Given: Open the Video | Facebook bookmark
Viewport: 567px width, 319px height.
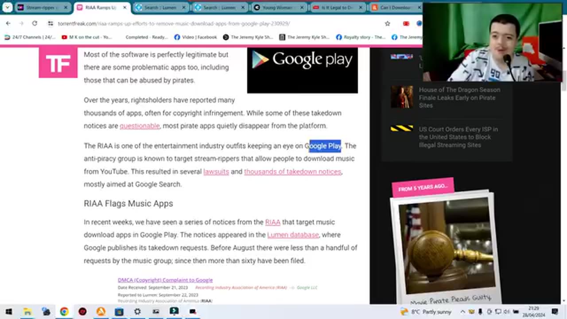Looking at the screenshot, I should coord(195,37).
